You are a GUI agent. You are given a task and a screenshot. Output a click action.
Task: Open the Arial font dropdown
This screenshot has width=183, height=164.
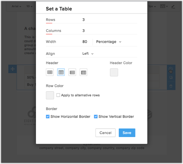point(16,6)
